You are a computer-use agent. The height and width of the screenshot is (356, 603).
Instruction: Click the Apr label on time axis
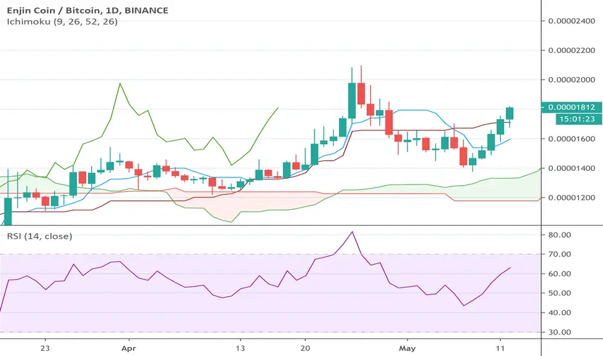coord(129,348)
